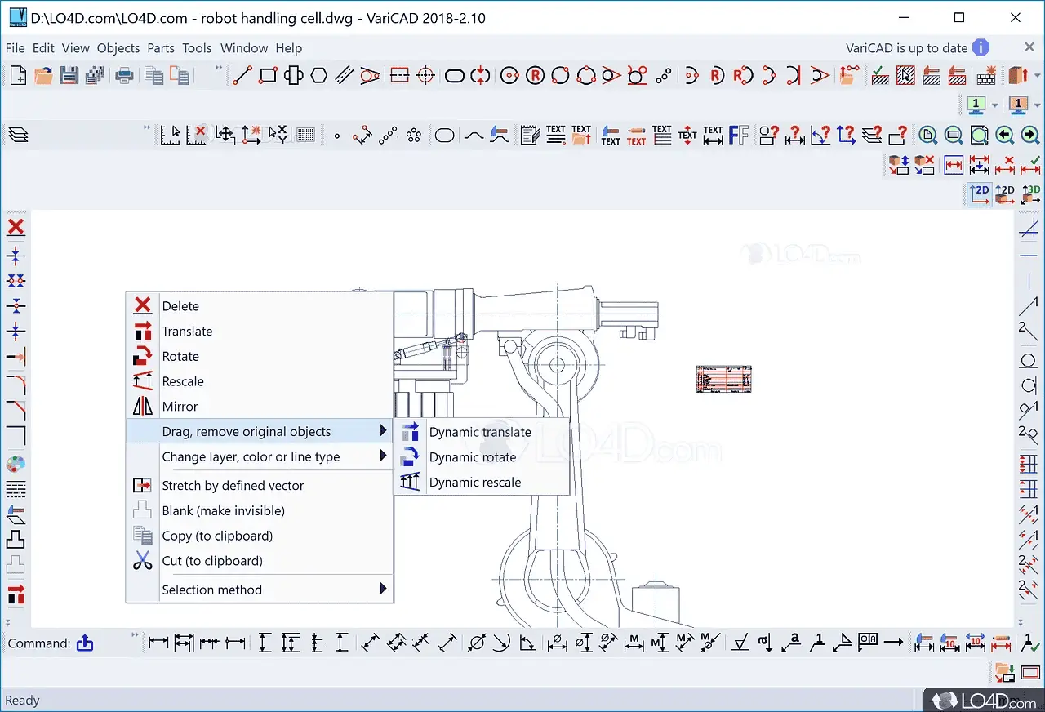This screenshot has width=1045, height=712.
Task: Click the color palette icon in left sidebar
Action: (16, 465)
